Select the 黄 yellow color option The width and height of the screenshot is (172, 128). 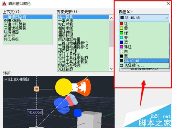tap(144, 28)
